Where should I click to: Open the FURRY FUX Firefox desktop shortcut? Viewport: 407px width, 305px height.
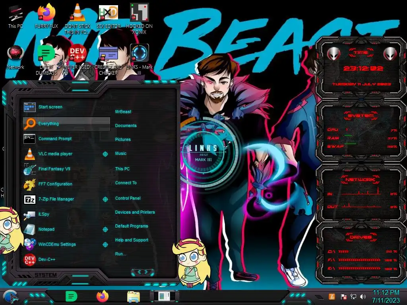(x=47, y=16)
